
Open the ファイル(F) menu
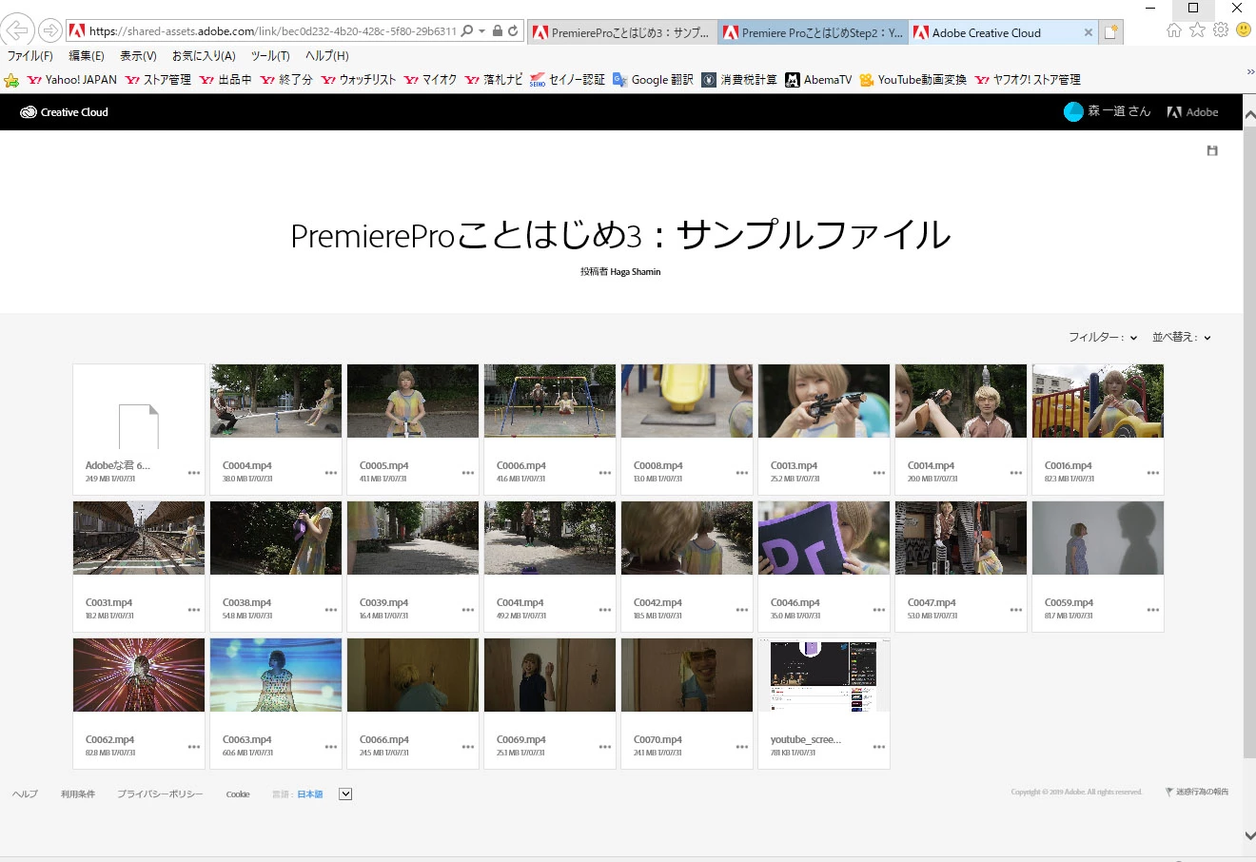30,56
